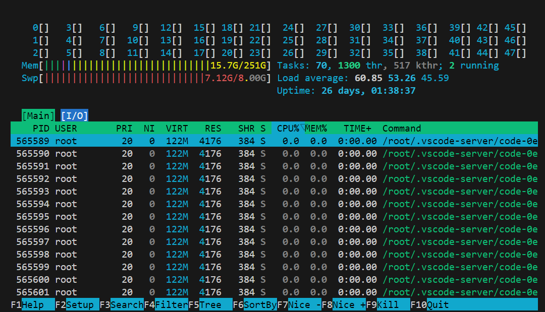Select the process row with PID 565596

(x=274, y=229)
